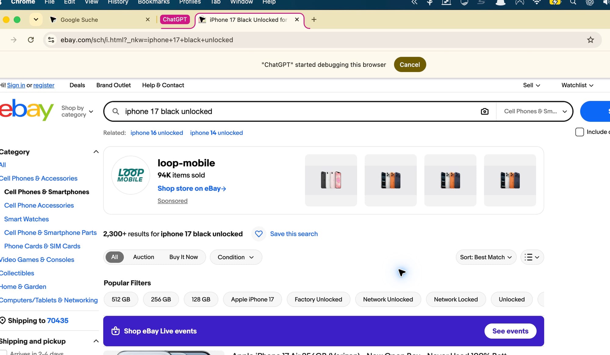The height and width of the screenshot is (355, 610).
Task: Close the iPhone 17 Black Unlocked tab
Action: click(297, 20)
